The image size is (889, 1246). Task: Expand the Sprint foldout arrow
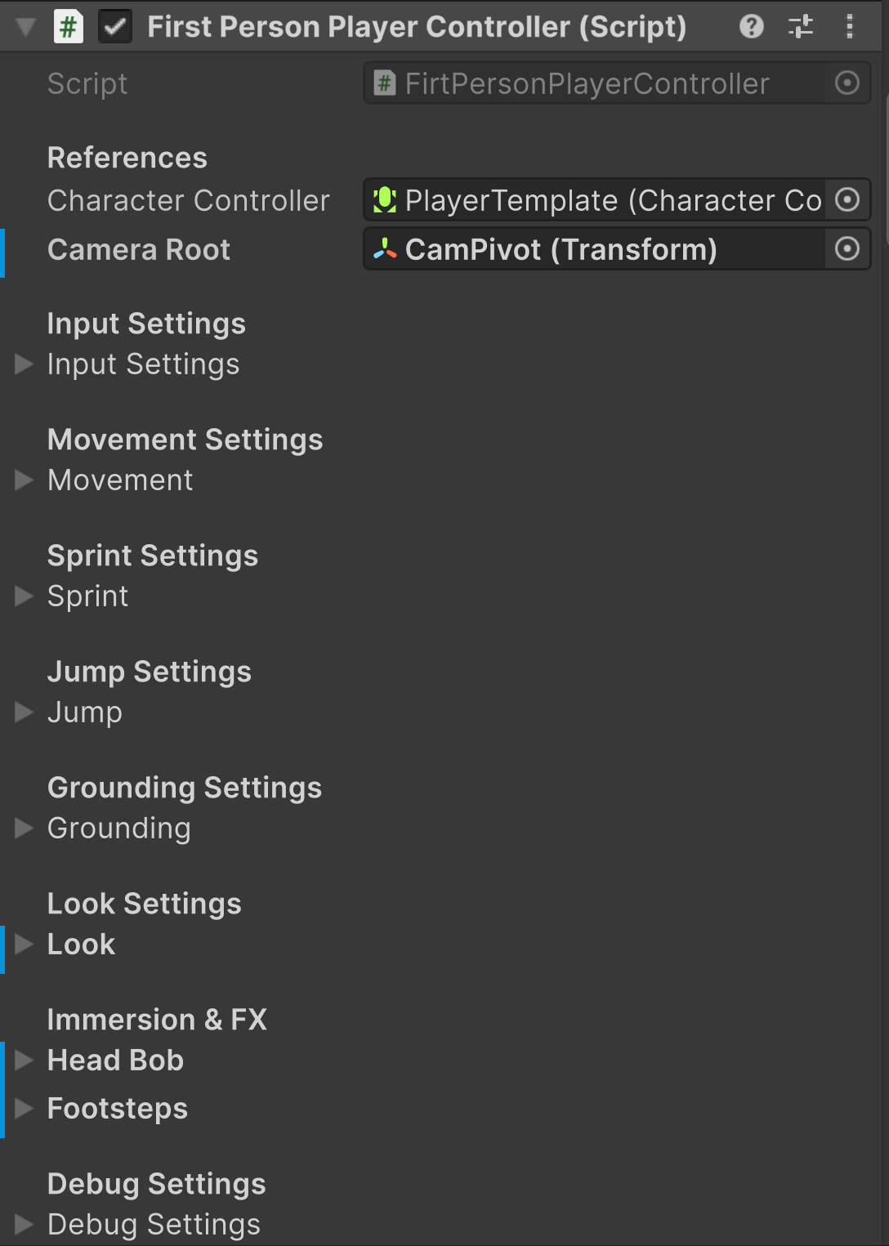point(25,596)
